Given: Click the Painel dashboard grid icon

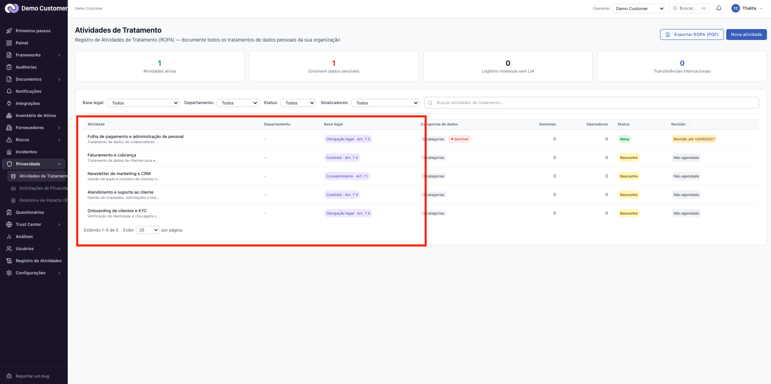Looking at the screenshot, I should pyautogui.click(x=9, y=43).
